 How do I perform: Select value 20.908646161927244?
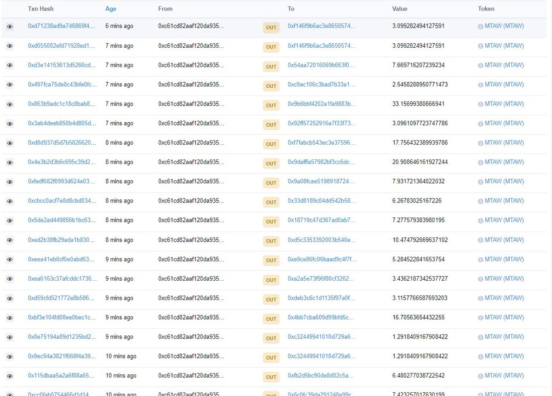click(x=420, y=162)
